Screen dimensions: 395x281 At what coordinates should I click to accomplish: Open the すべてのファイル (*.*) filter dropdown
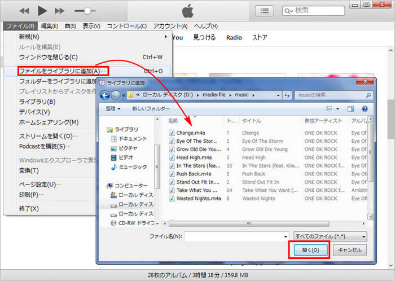tap(330, 236)
